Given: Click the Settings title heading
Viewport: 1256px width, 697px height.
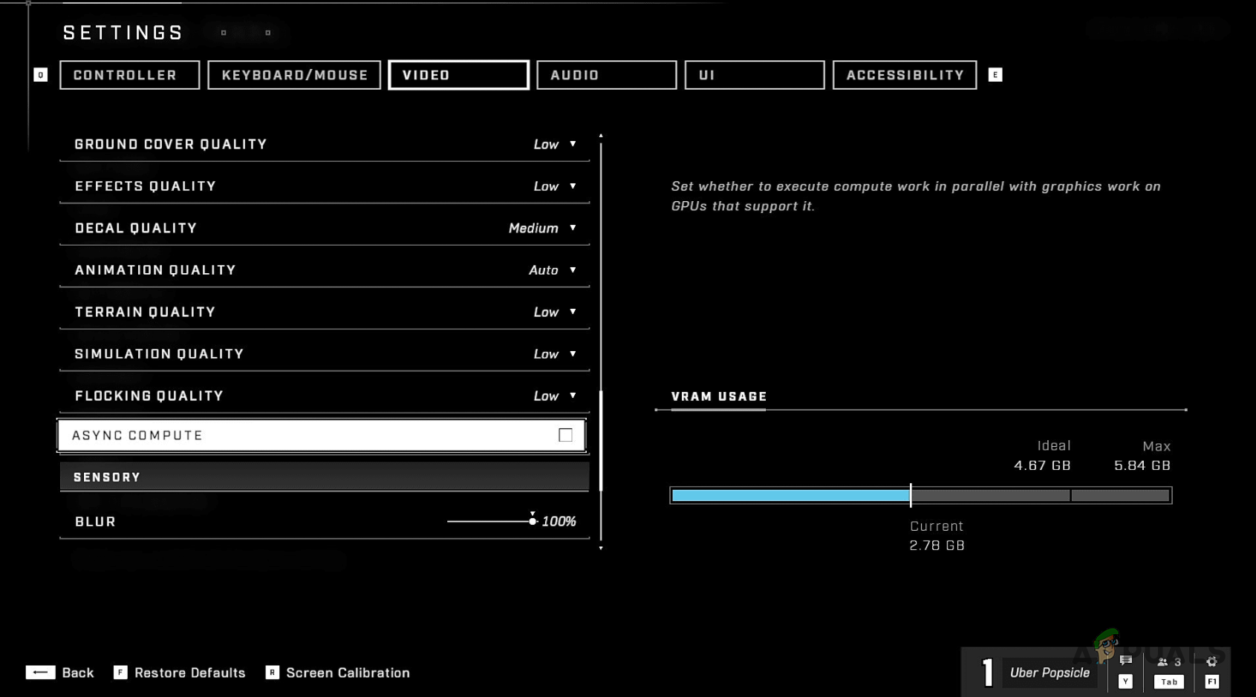Looking at the screenshot, I should tap(123, 33).
